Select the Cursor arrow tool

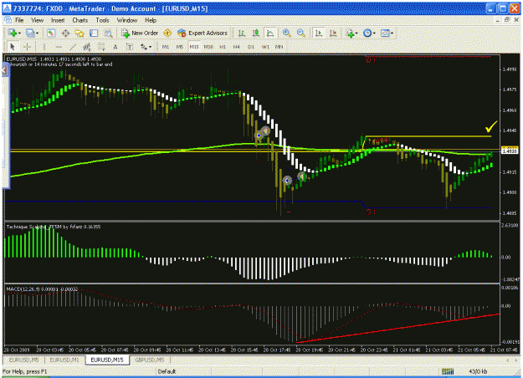pyautogui.click(x=13, y=47)
